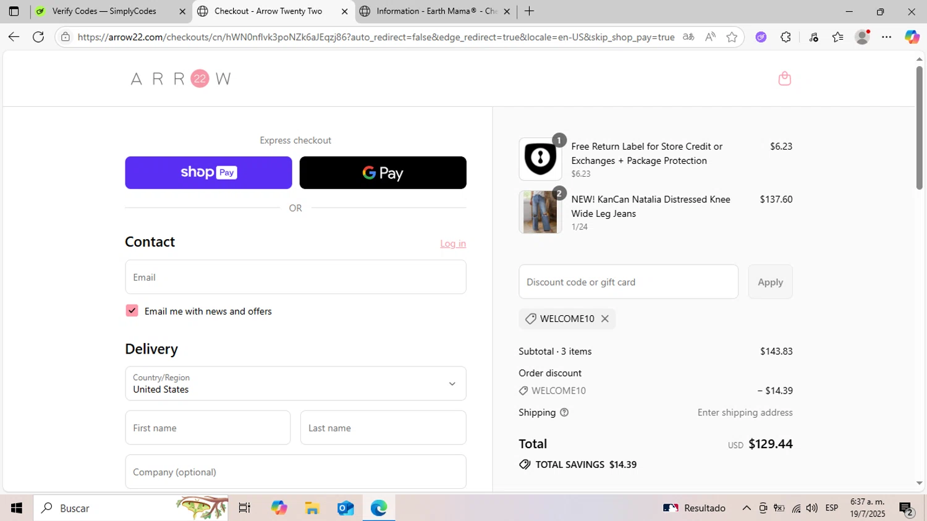Viewport: 927px width, 521px height.
Task: Click the Apply discount button
Action: [770, 282]
